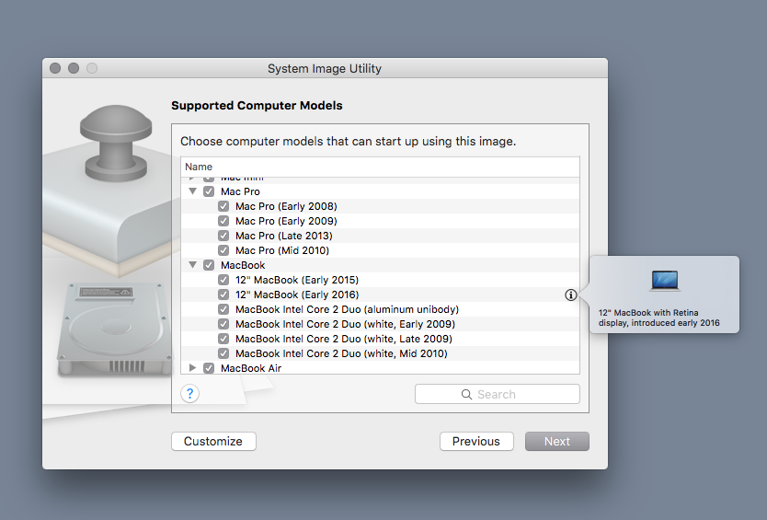Click the Search field
The image size is (767, 520).
pos(498,394)
